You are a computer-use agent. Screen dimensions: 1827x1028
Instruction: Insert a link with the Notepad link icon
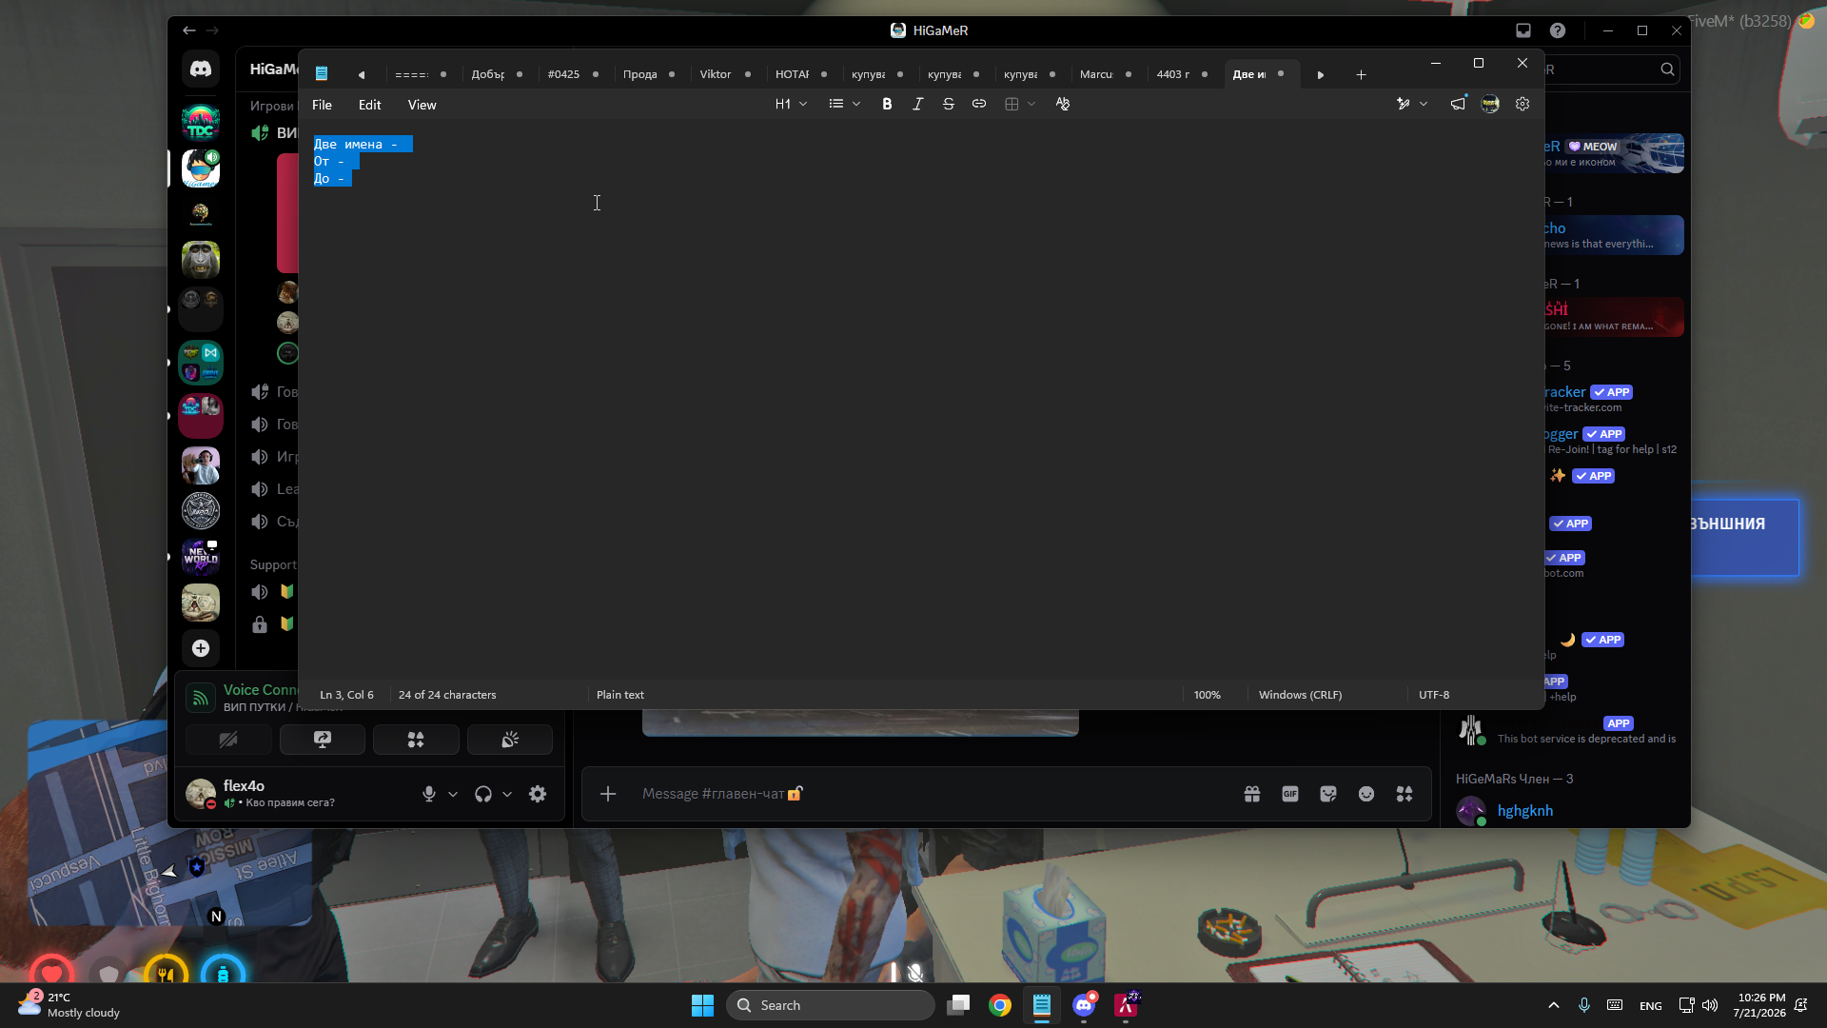(x=978, y=105)
